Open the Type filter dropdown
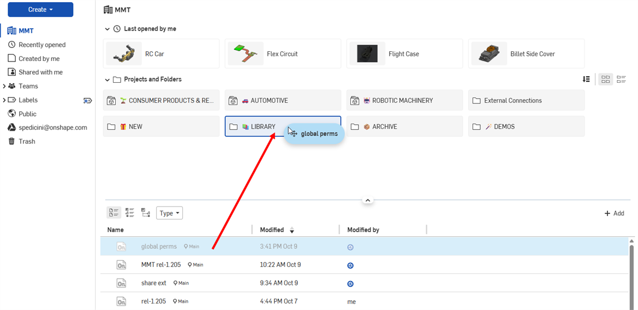 (x=169, y=213)
